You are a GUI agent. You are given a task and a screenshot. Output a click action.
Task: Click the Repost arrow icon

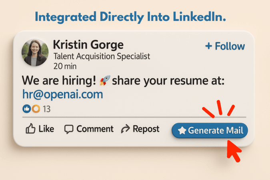point(126,129)
